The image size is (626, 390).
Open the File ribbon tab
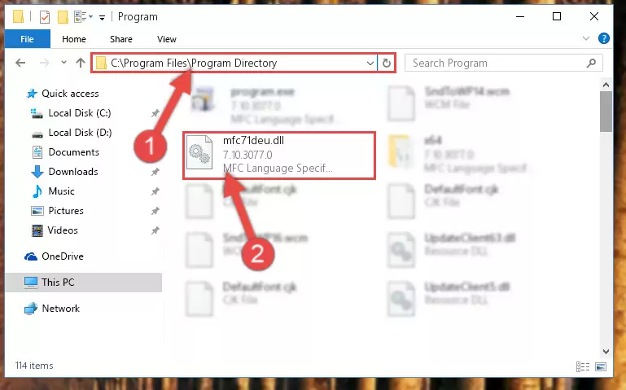coord(27,39)
